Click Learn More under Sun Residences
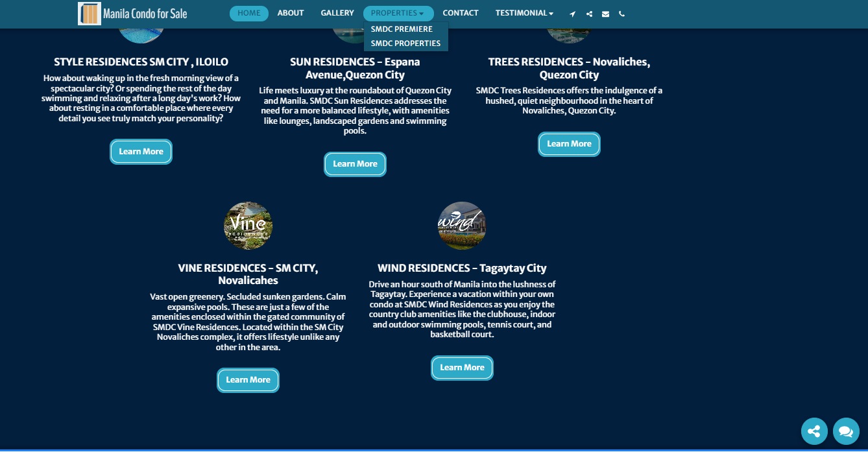The width and height of the screenshot is (868, 452). pyautogui.click(x=355, y=164)
